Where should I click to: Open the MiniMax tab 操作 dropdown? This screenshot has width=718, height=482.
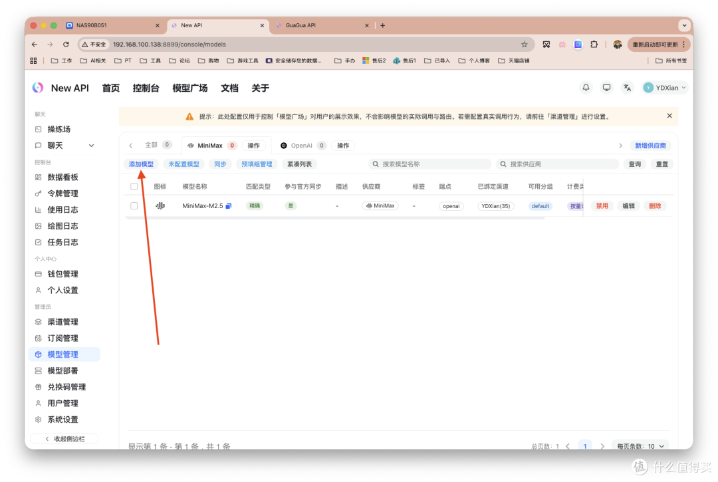pyautogui.click(x=253, y=146)
